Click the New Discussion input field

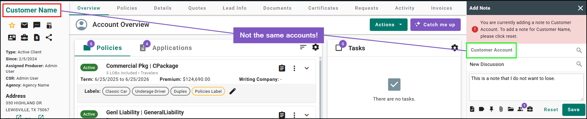coord(521,64)
